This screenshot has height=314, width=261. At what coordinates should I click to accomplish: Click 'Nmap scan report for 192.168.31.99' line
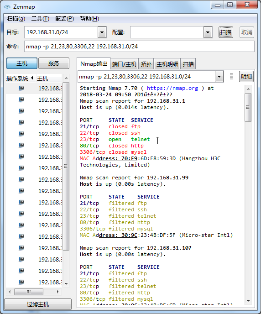pos(134,178)
